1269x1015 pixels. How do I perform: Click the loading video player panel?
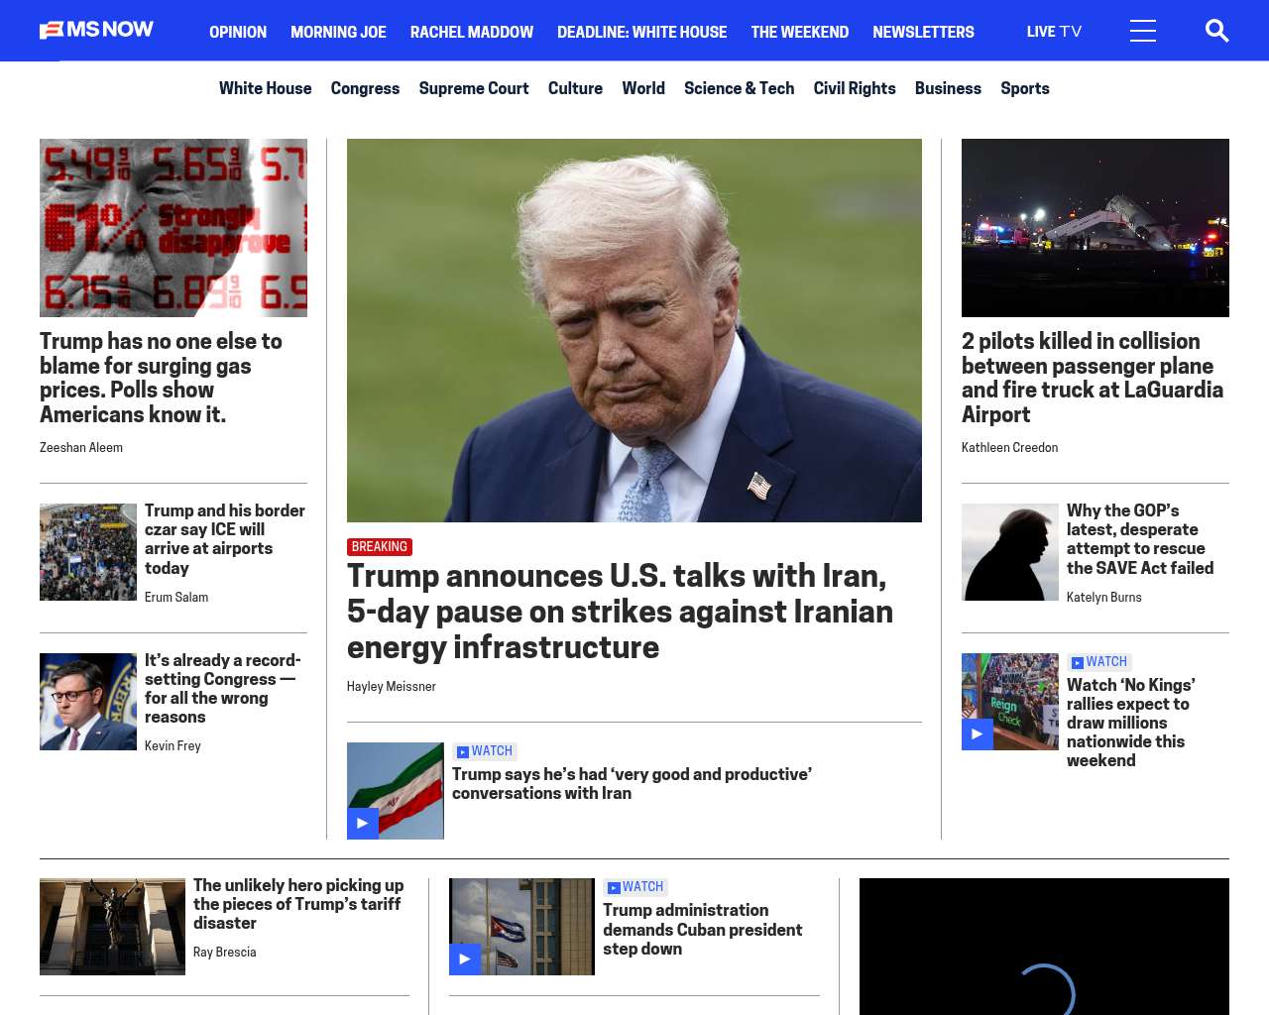point(1044,947)
